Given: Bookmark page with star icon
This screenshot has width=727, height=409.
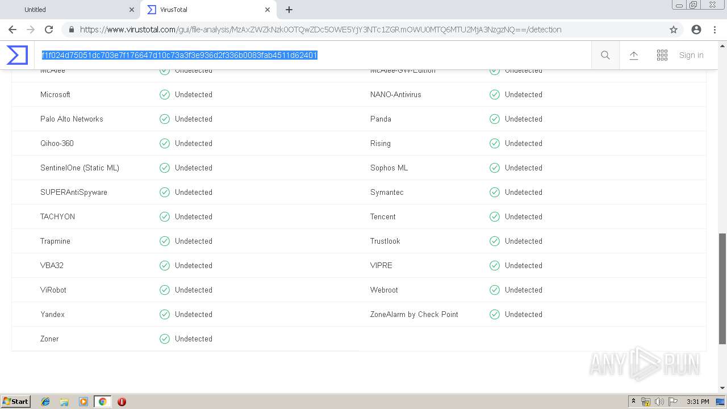Looking at the screenshot, I should pos(674,30).
